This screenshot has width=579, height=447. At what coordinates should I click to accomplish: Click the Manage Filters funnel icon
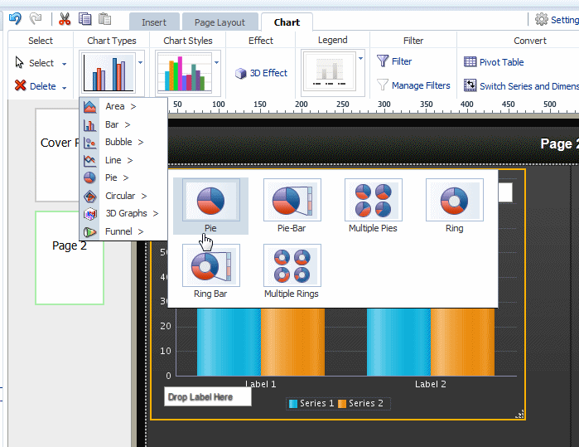click(x=383, y=85)
